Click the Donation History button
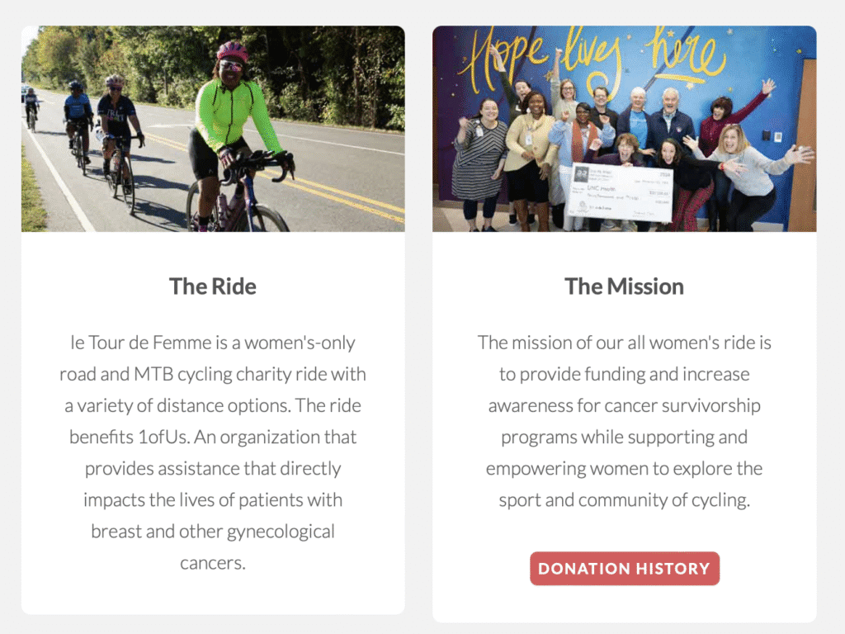 (x=624, y=568)
